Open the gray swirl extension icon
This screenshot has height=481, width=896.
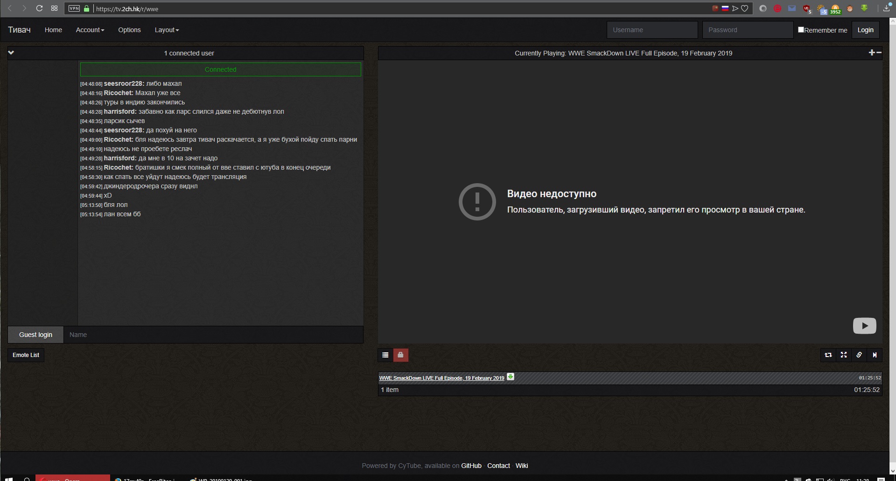763,8
